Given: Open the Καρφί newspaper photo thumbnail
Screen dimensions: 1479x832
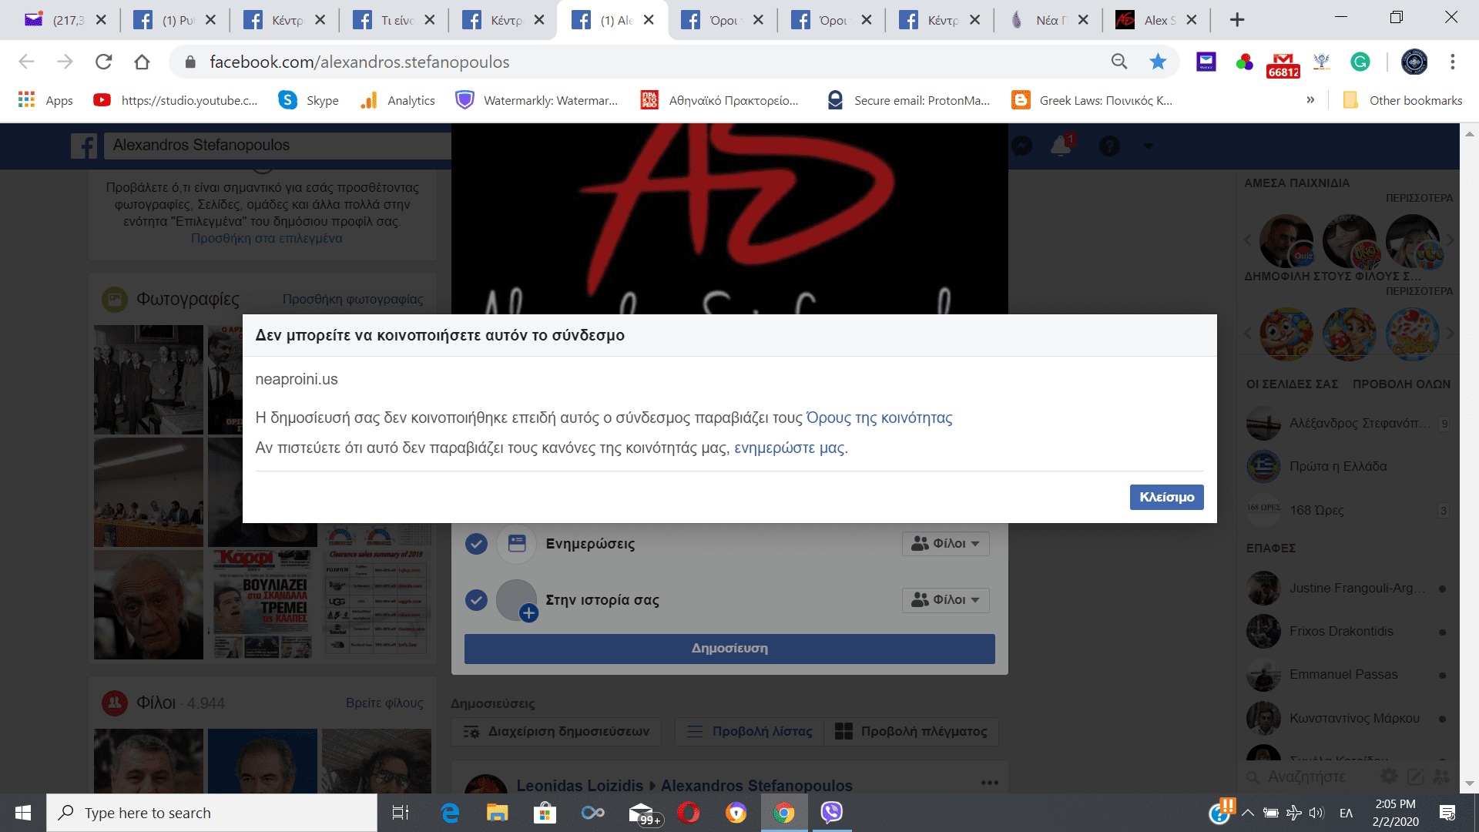Looking at the screenshot, I should pos(263,604).
